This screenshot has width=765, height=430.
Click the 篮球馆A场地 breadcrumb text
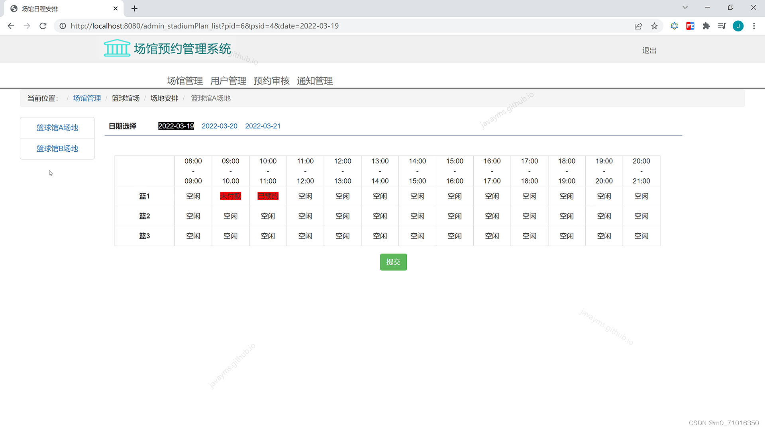[211, 98]
